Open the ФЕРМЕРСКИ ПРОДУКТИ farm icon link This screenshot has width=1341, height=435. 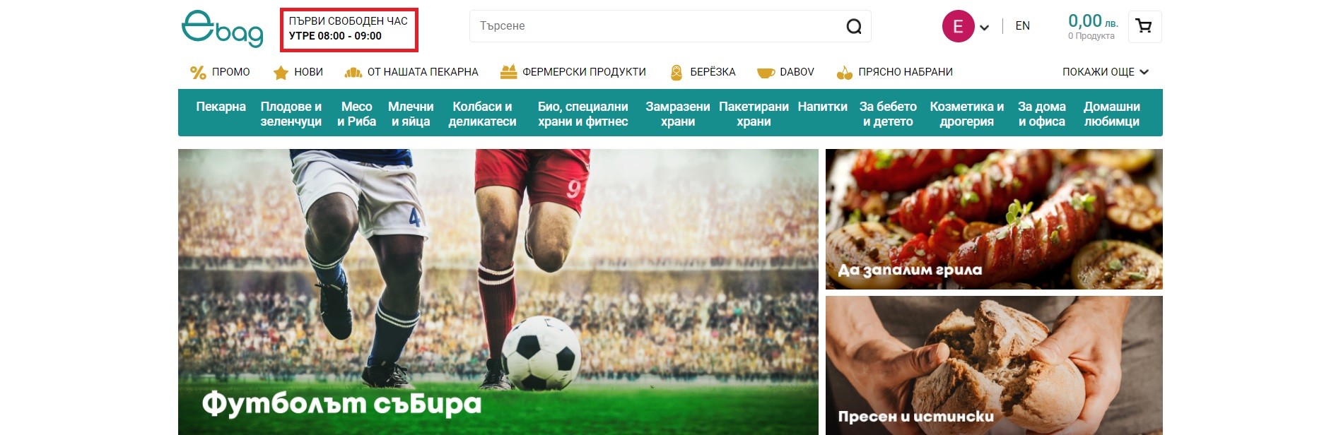pyautogui.click(x=573, y=72)
